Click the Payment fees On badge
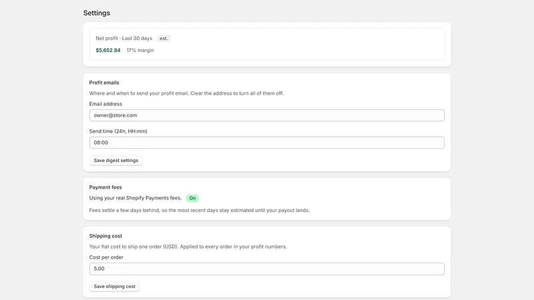 [x=192, y=198]
